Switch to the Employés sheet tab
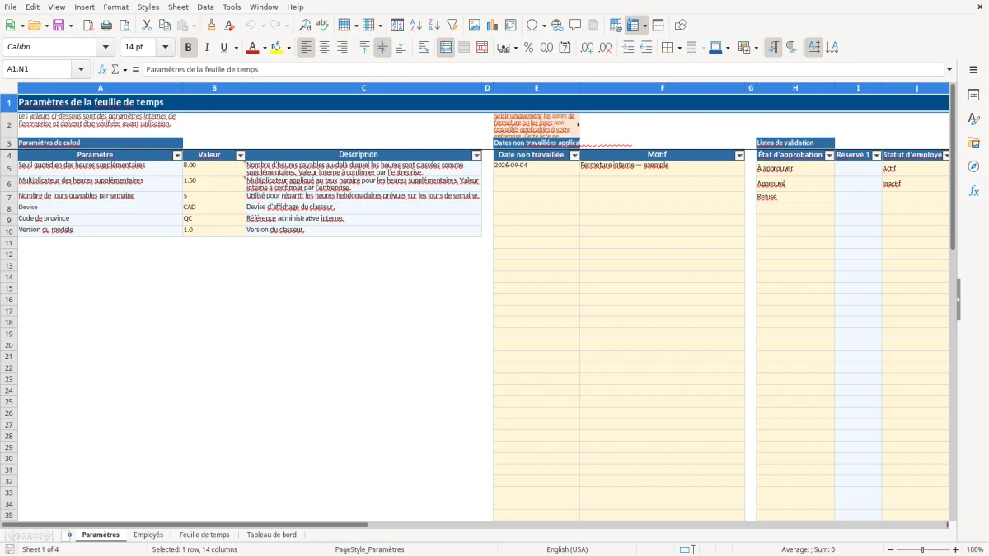The image size is (989, 556). pyautogui.click(x=148, y=535)
